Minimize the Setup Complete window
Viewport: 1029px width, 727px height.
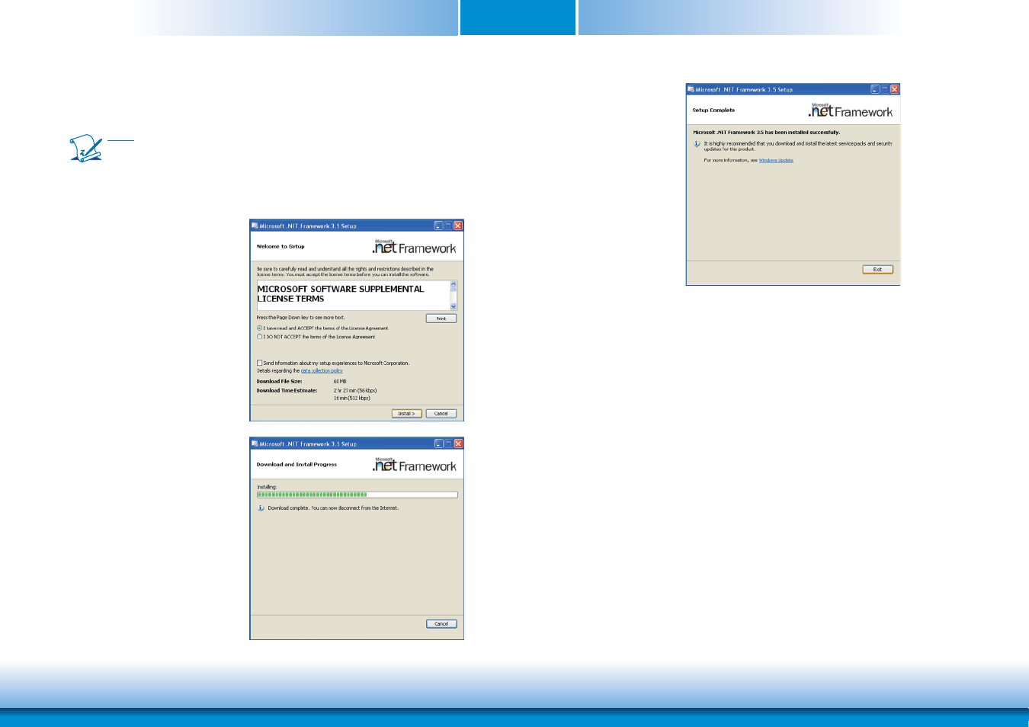[x=875, y=89]
